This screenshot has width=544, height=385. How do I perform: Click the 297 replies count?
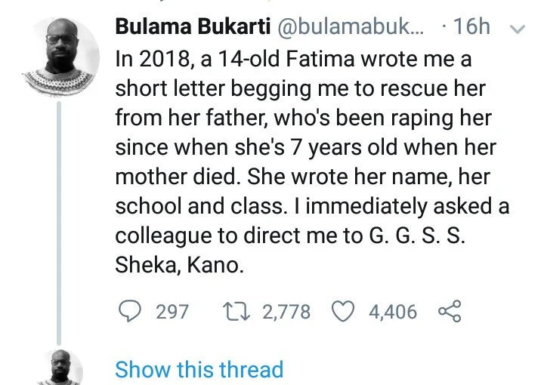[x=172, y=312]
